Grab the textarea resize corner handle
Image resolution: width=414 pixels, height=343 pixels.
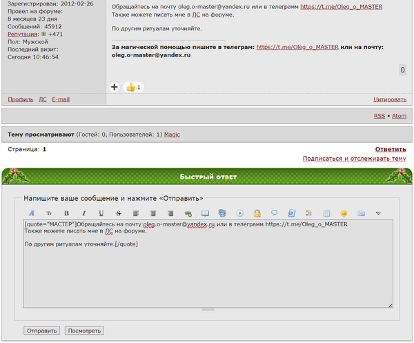pyautogui.click(x=391, y=305)
